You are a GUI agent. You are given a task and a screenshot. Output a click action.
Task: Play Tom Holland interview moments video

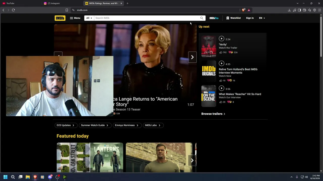coord(221,64)
